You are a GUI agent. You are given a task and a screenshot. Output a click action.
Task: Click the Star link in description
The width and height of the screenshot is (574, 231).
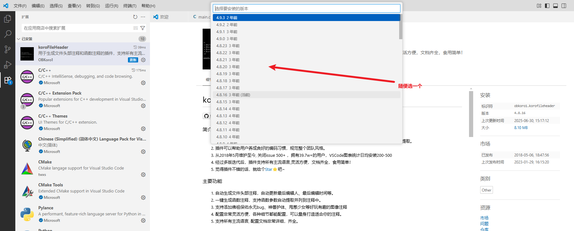tap(269, 169)
